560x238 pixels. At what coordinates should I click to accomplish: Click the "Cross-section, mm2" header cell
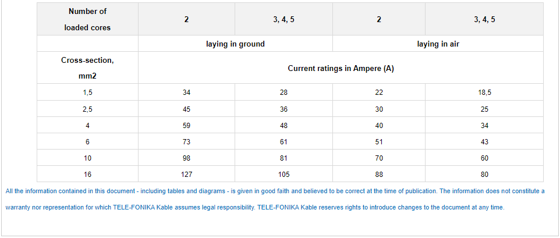click(x=87, y=68)
